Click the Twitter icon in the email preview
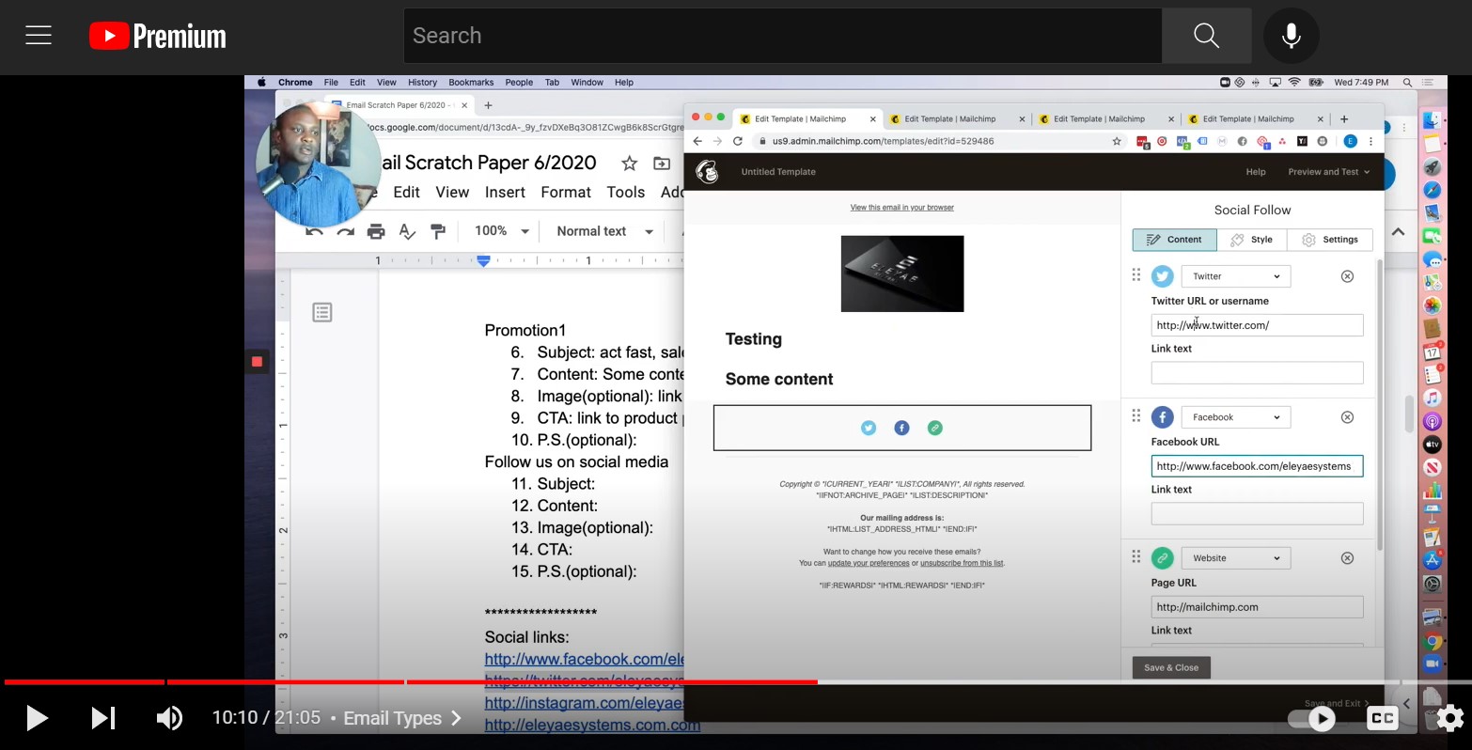 869,428
